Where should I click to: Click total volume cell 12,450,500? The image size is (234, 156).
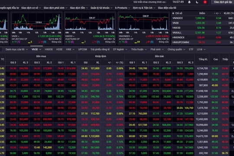coord(201,119)
